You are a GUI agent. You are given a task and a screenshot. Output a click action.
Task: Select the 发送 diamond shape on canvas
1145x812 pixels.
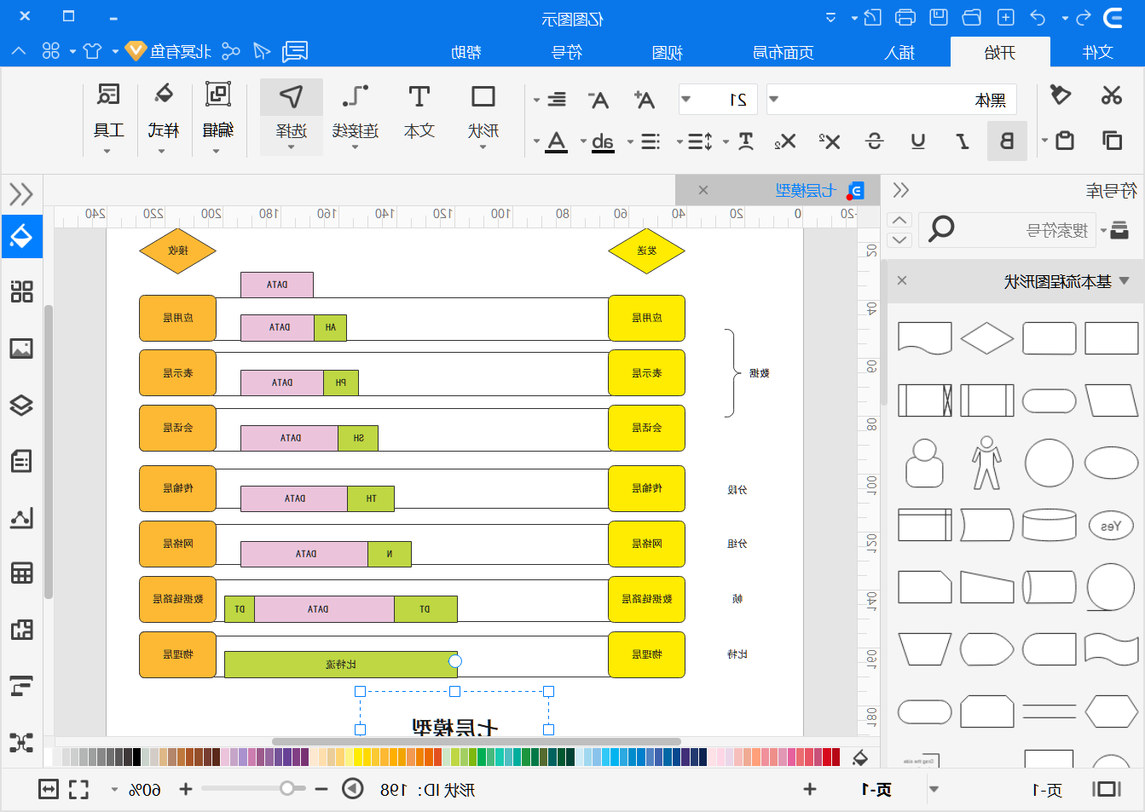(x=646, y=251)
